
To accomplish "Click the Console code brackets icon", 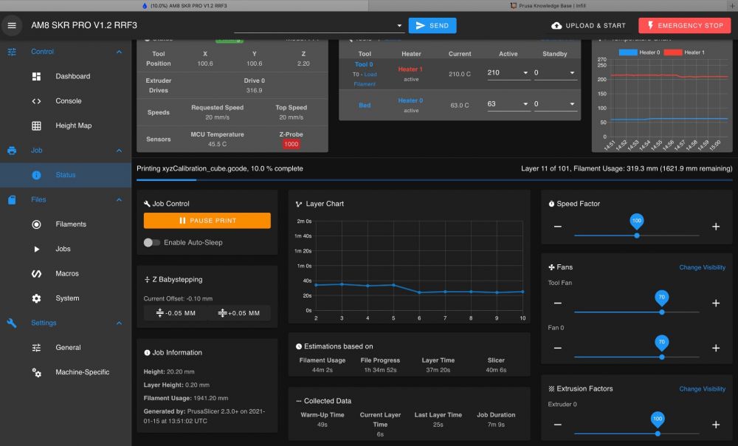I will pyautogui.click(x=36, y=100).
